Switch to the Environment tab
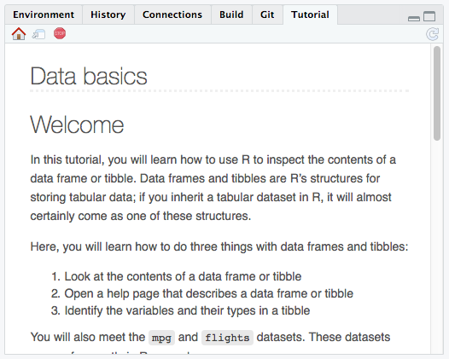The image size is (449, 359). 44,14
